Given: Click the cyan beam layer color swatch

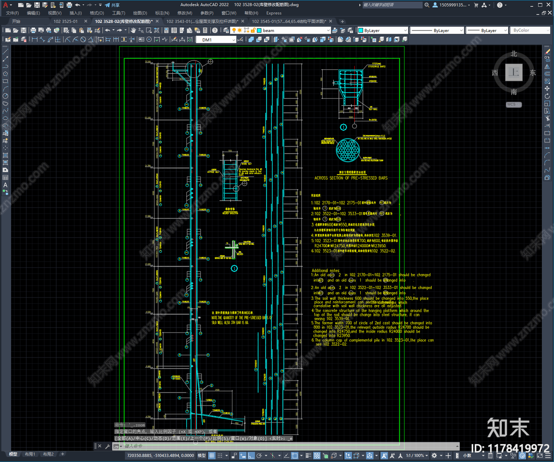Looking at the screenshot, I should [x=259, y=30].
